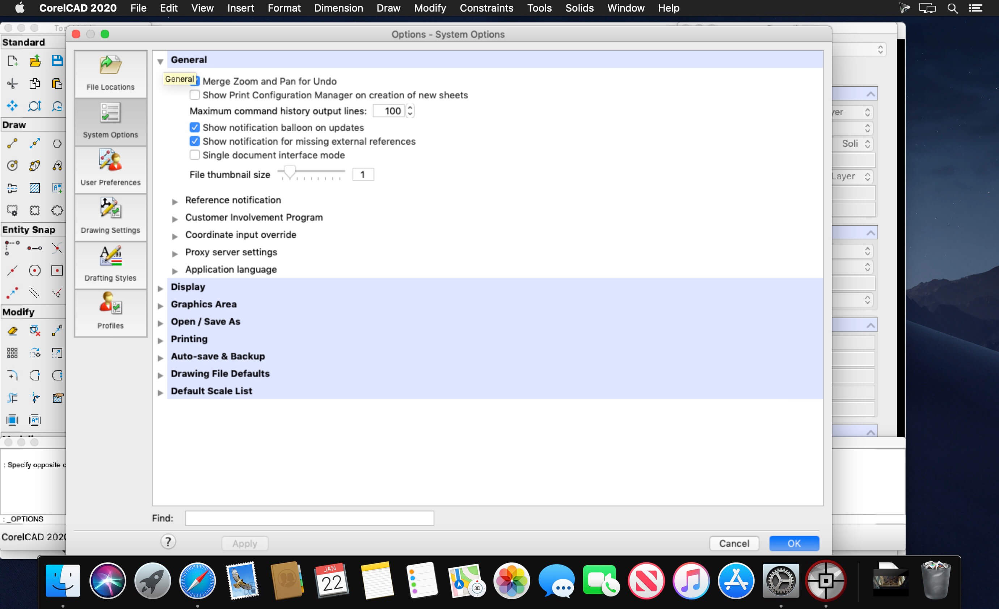999x609 pixels.
Task: Open the Apple menu
Action: point(20,8)
